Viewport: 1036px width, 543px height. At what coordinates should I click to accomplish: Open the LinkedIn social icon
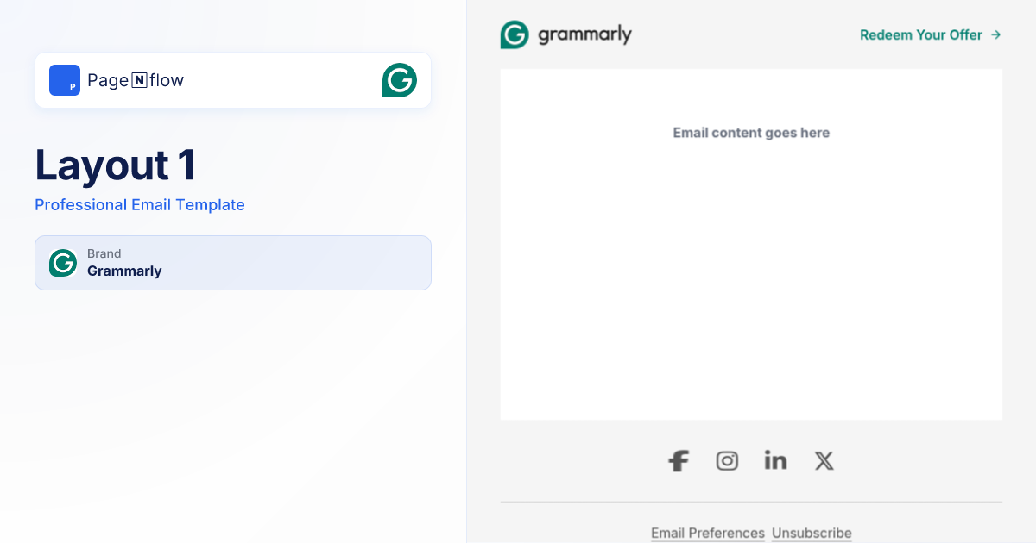[775, 461]
